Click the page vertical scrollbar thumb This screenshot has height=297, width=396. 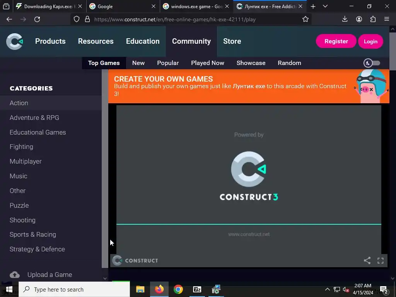pos(393,51)
